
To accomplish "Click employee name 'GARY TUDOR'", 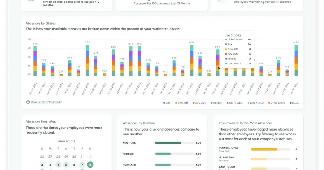I will [x=227, y=167].
